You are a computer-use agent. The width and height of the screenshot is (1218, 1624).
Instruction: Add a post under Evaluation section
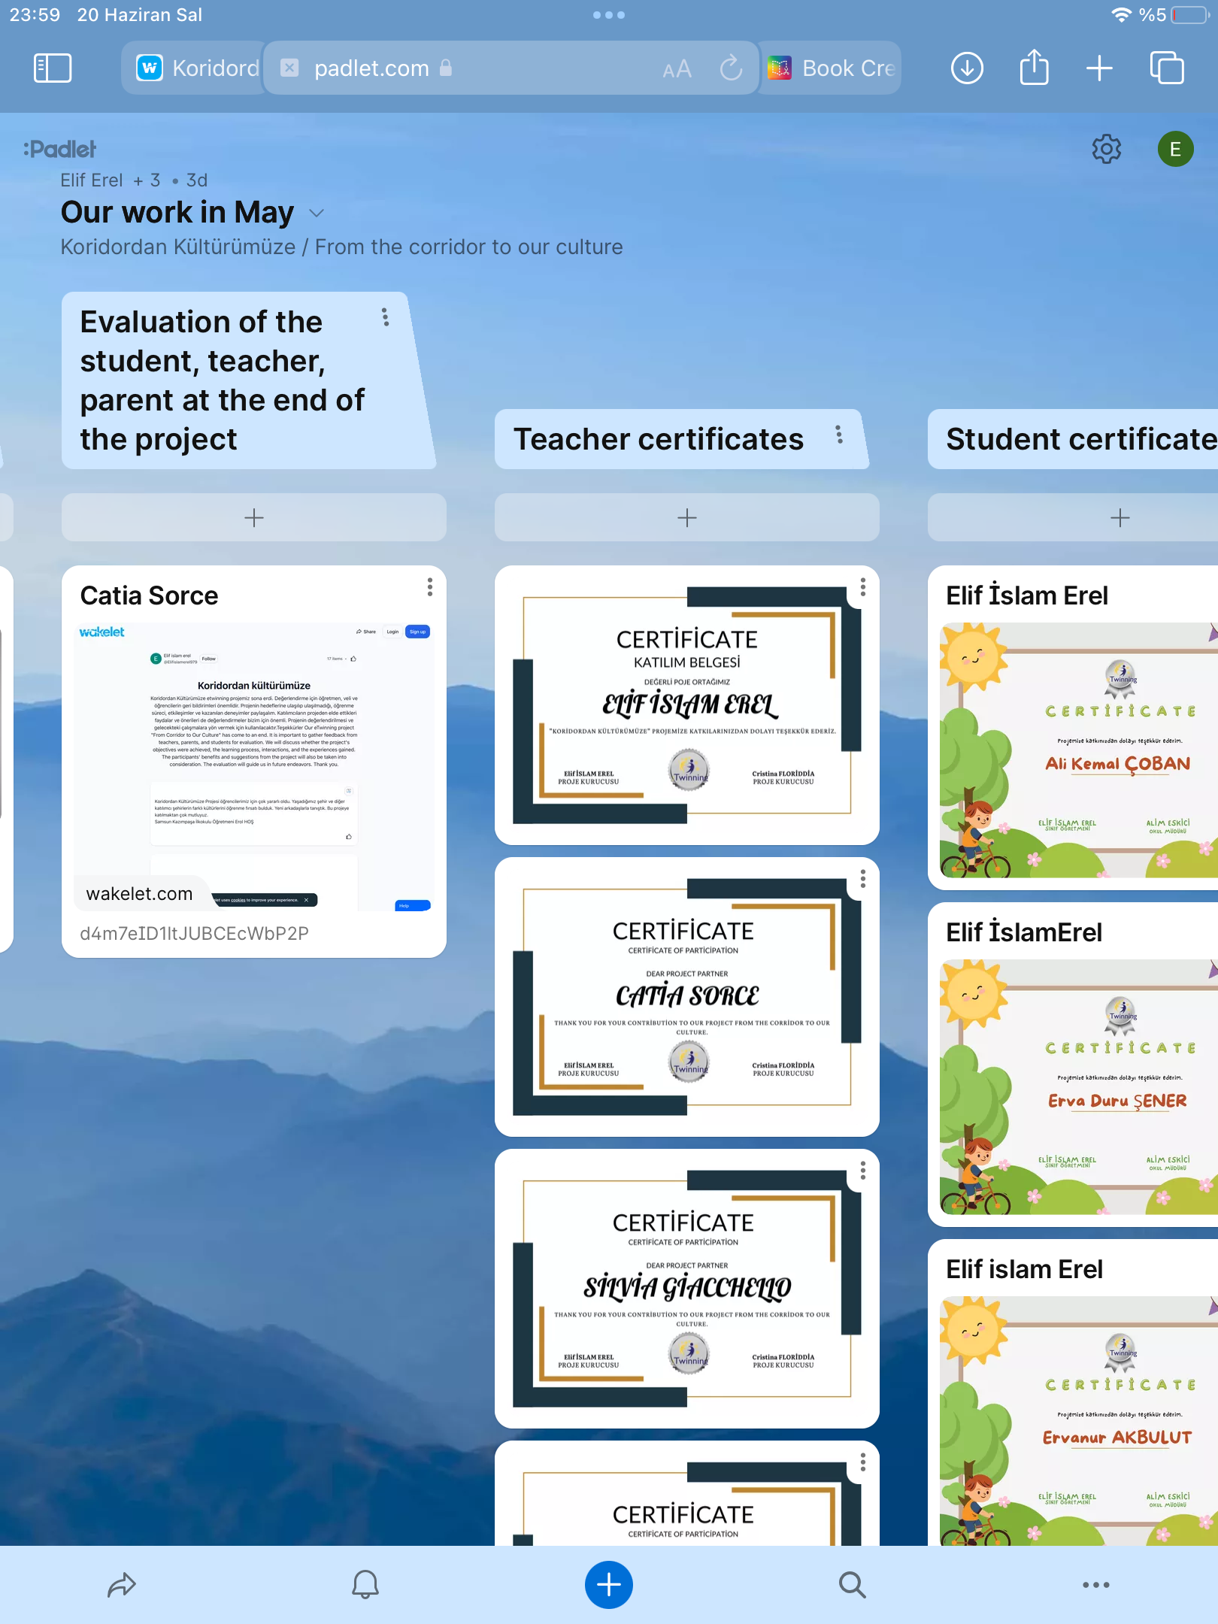[x=253, y=517]
